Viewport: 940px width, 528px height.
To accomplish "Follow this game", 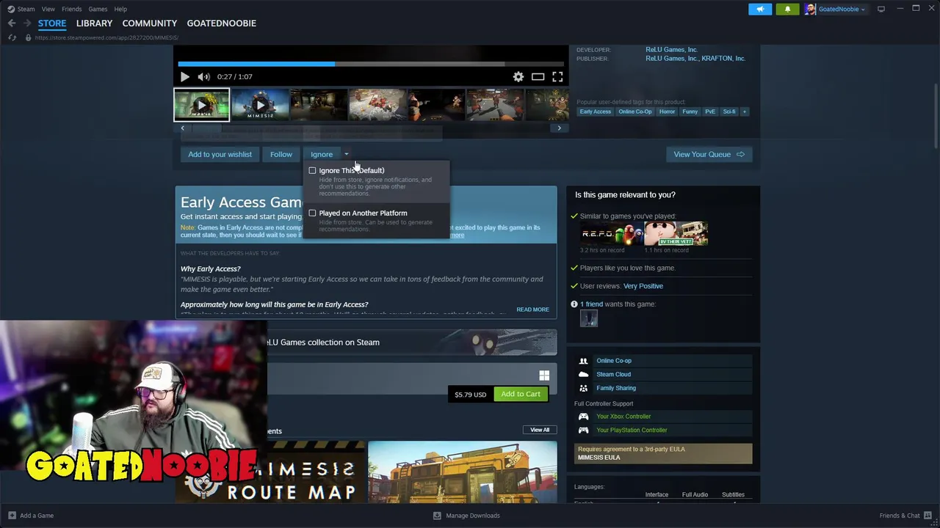I will click(x=281, y=154).
